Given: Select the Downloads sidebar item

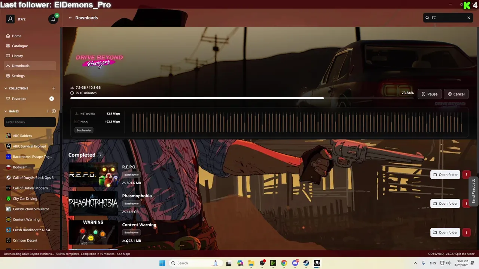Looking at the screenshot, I should coord(30,66).
